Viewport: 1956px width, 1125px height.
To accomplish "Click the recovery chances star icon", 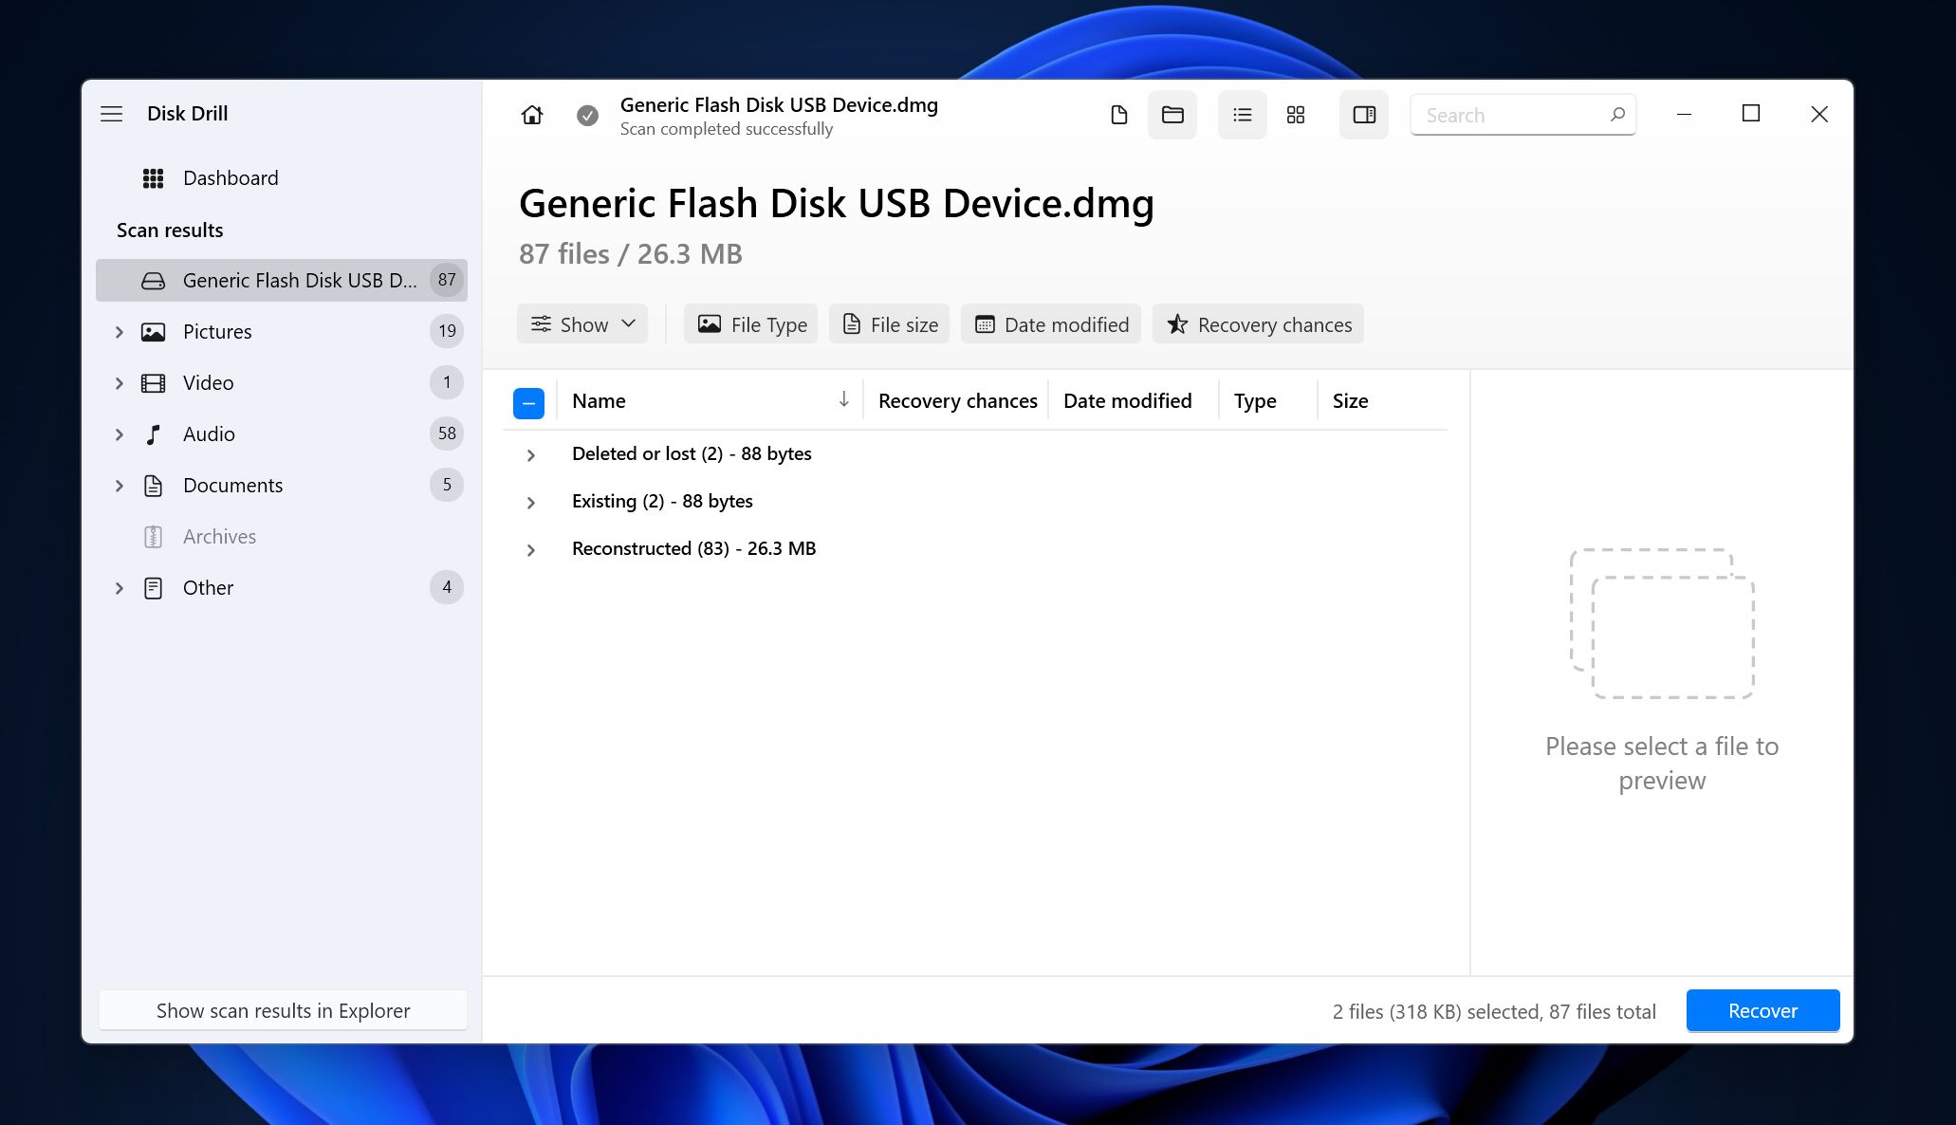I will 1175,323.
